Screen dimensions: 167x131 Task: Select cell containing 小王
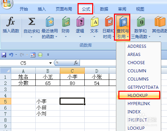pos(48,77)
